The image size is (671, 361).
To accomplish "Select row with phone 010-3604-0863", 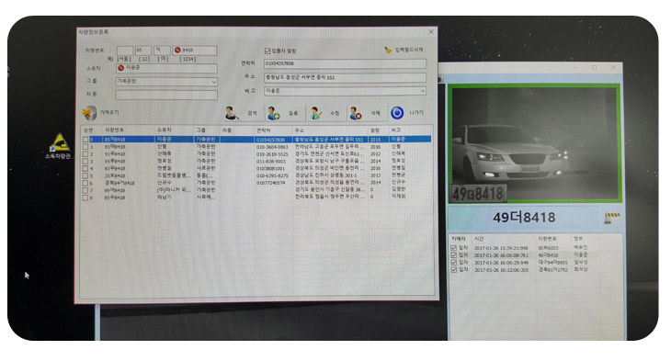I will (x=256, y=147).
